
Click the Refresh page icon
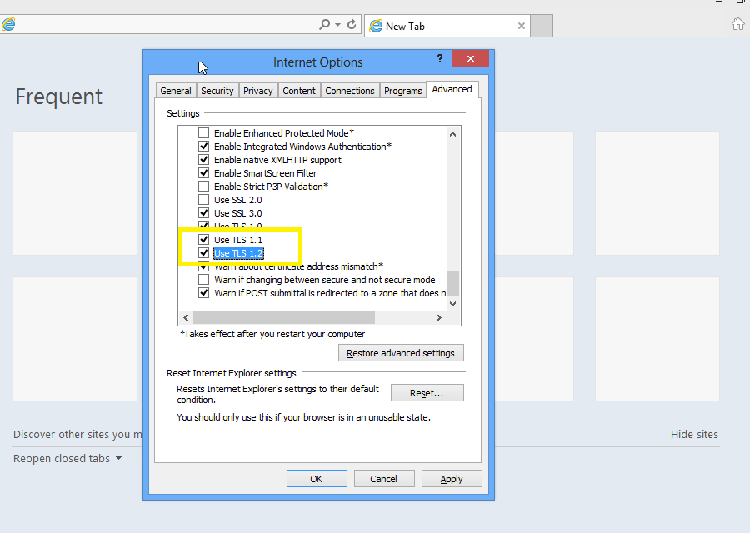(352, 24)
